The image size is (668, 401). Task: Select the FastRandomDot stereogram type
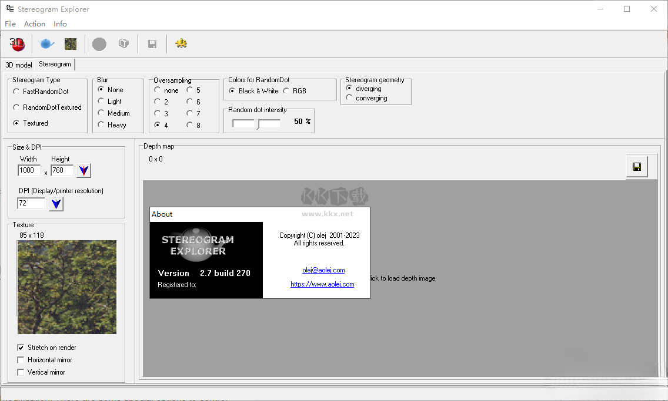click(x=16, y=92)
